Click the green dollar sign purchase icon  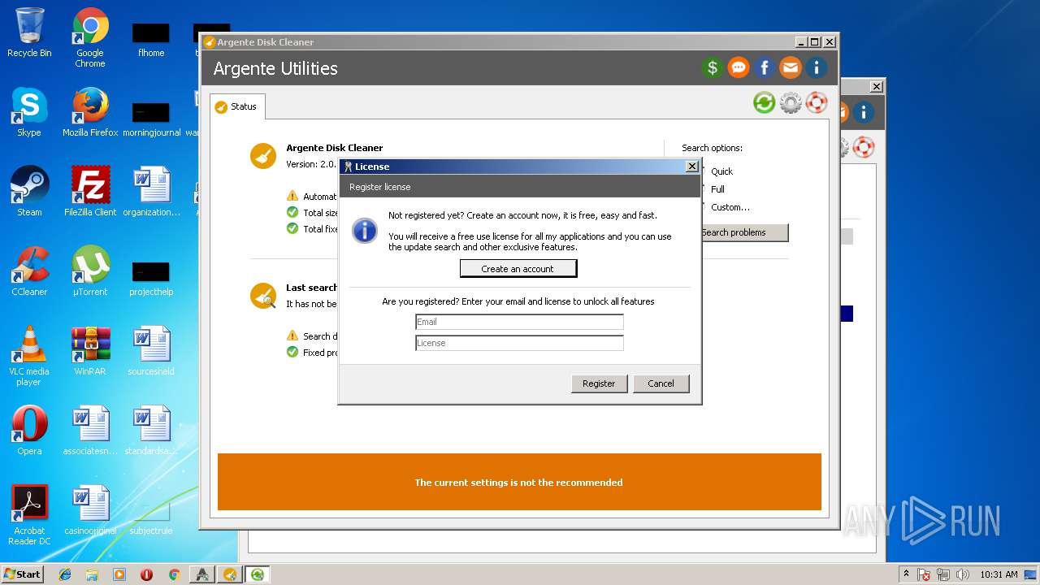point(713,68)
